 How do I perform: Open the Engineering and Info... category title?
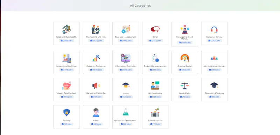click(x=96, y=37)
